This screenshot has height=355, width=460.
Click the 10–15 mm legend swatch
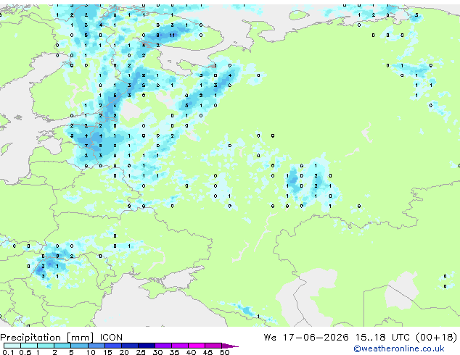pos(96,346)
